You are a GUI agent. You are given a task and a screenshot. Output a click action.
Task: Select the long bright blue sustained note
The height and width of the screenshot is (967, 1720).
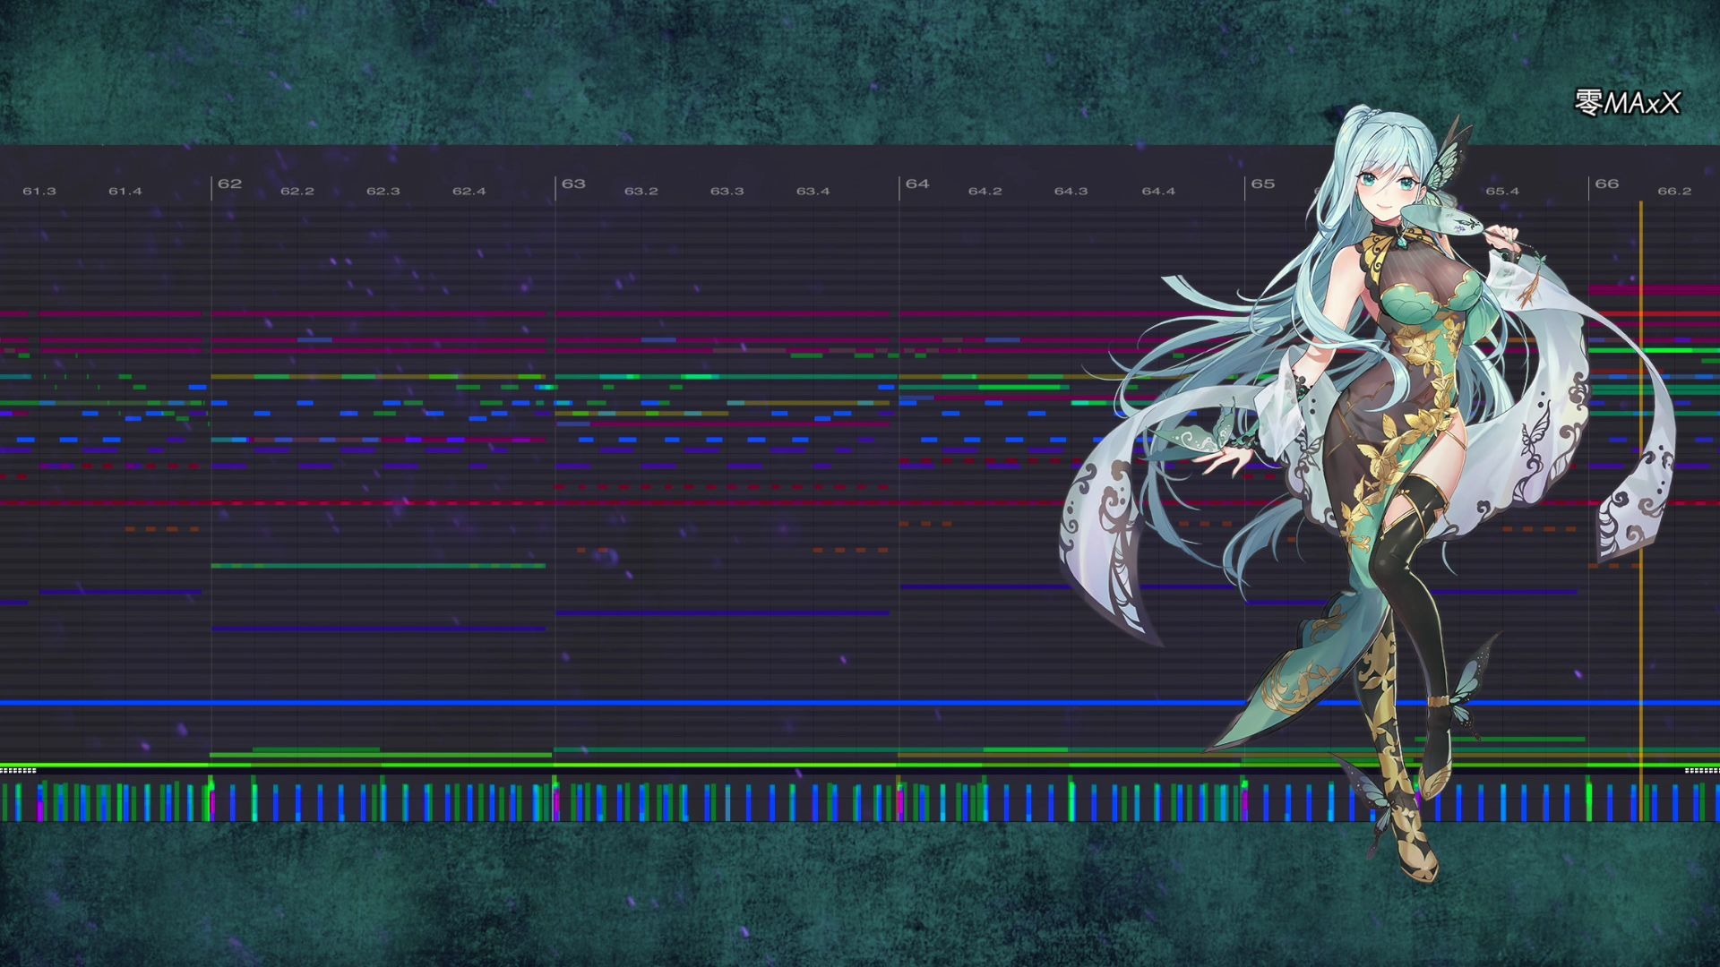[x=860, y=703]
